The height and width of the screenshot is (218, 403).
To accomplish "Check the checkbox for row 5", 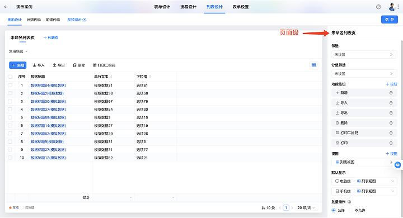I will (10, 117).
